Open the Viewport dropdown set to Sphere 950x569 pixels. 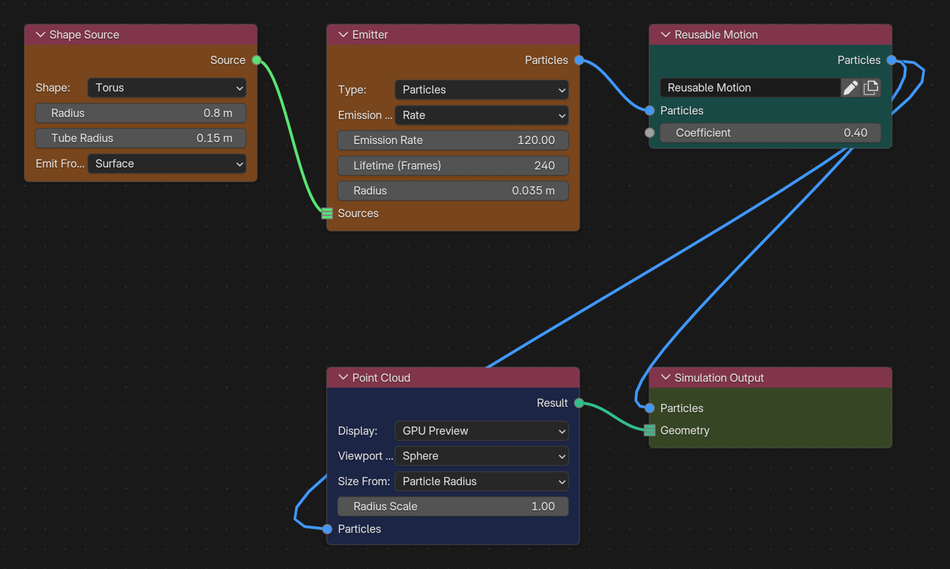click(x=481, y=456)
